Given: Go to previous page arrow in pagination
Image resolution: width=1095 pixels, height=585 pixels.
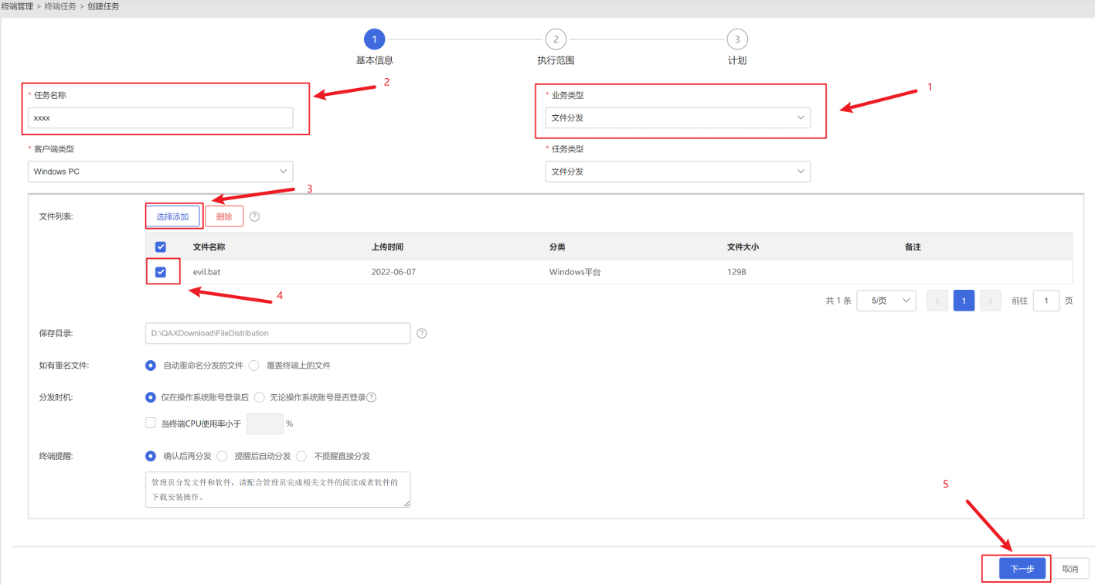Looking at the screenshot, I should click(x=937, y=301).
